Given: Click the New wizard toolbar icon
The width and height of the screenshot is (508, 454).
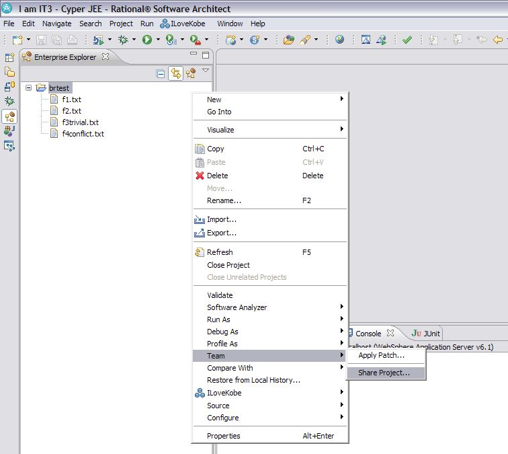Looking at the screenshot, I should click(x=17, y=40).
